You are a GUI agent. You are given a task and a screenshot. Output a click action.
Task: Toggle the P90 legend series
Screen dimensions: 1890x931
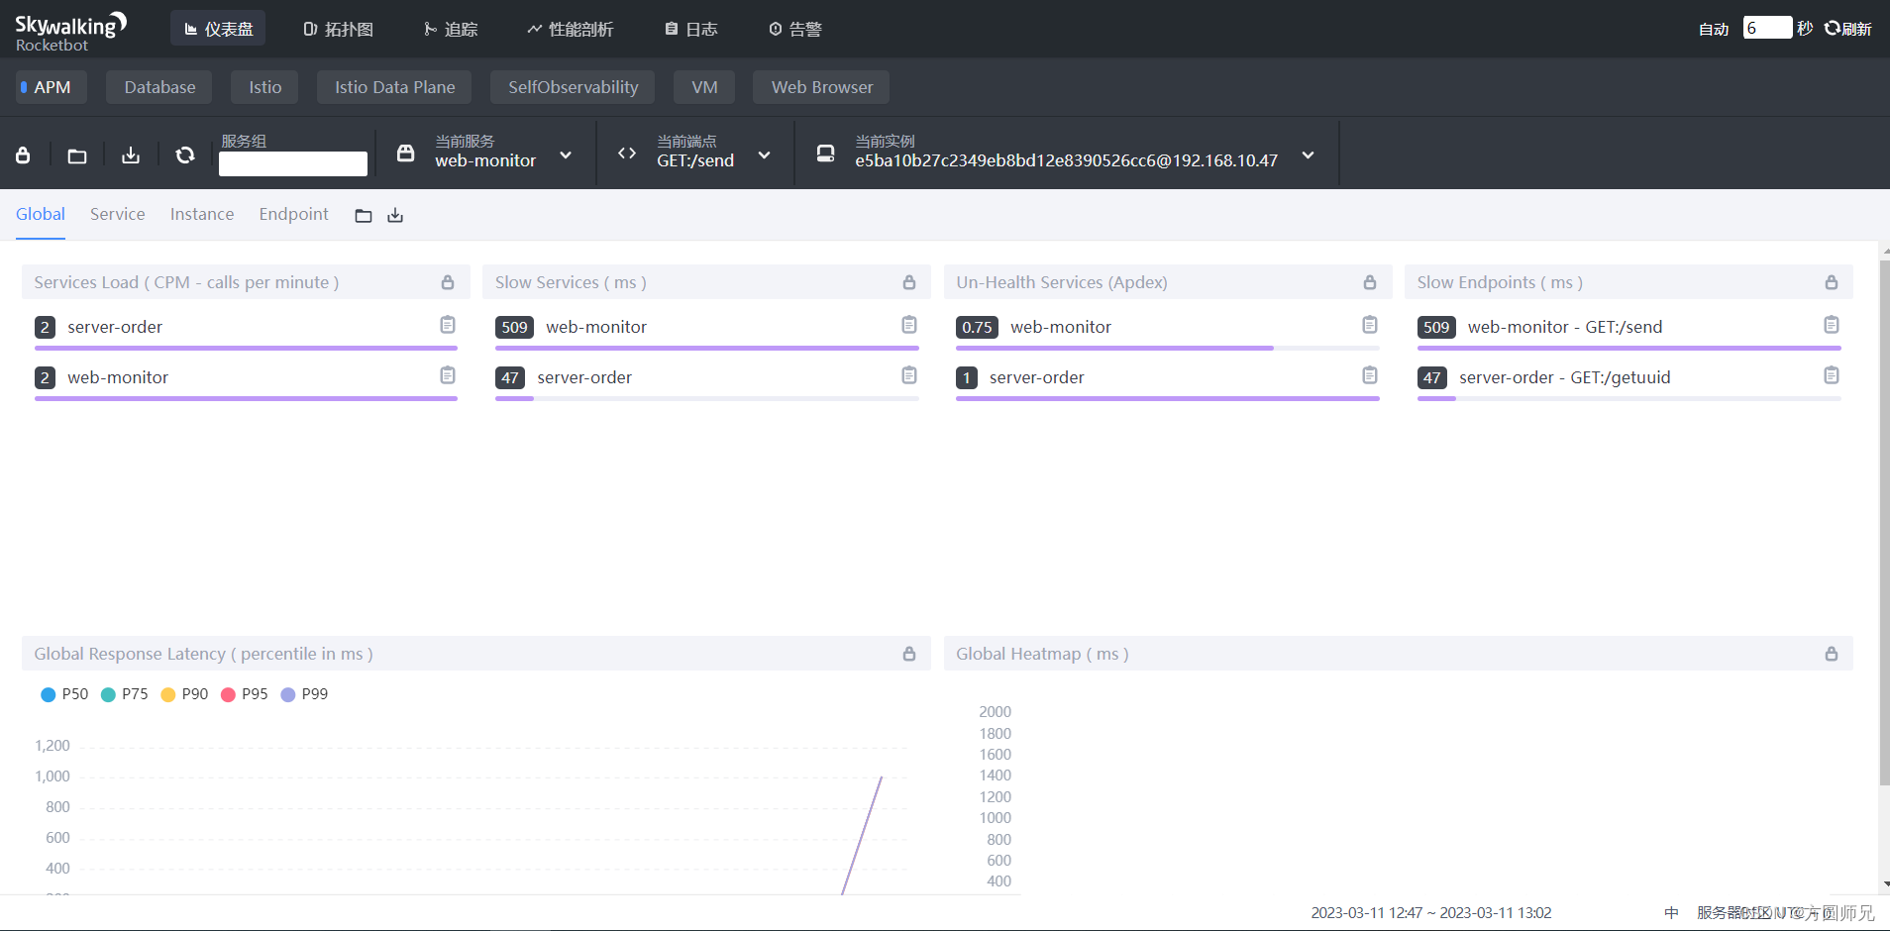(184, 694)
